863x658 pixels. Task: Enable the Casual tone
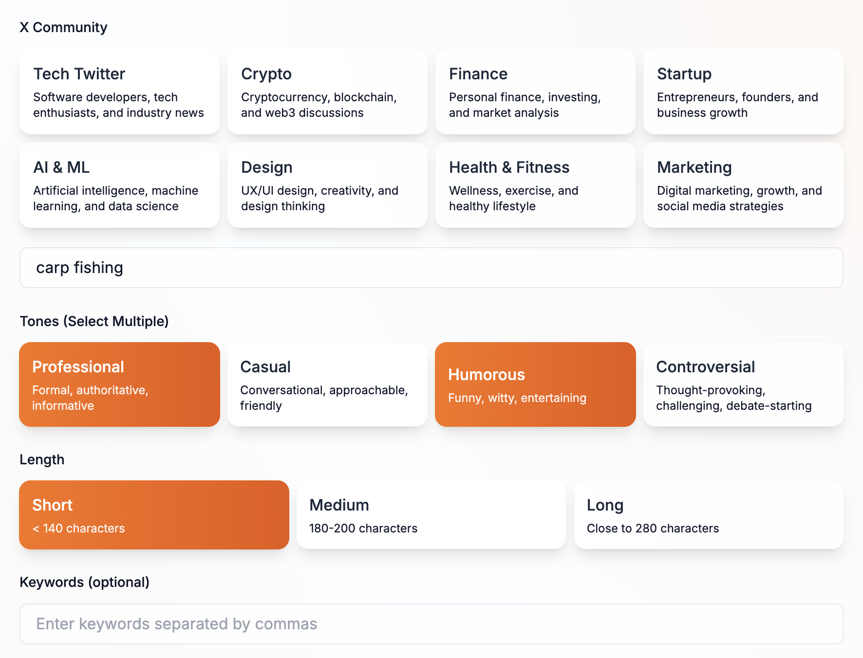[327, 384]
